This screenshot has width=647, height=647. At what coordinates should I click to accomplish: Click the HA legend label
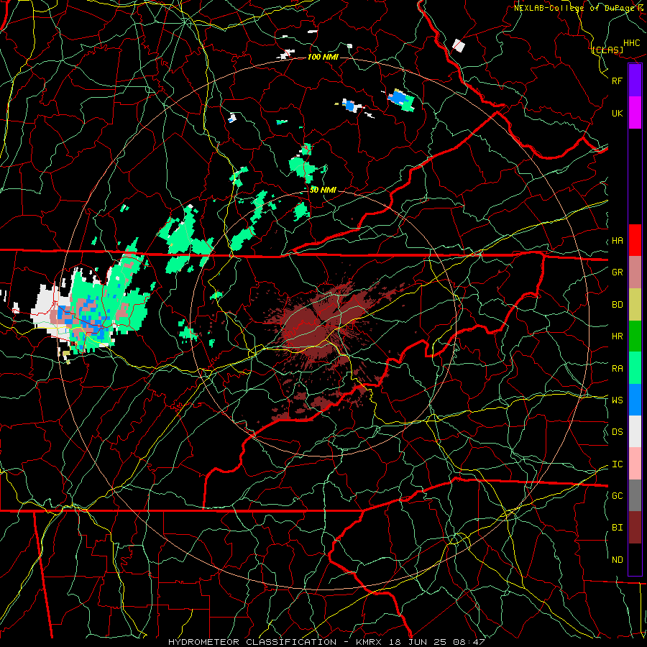(617, 240)
